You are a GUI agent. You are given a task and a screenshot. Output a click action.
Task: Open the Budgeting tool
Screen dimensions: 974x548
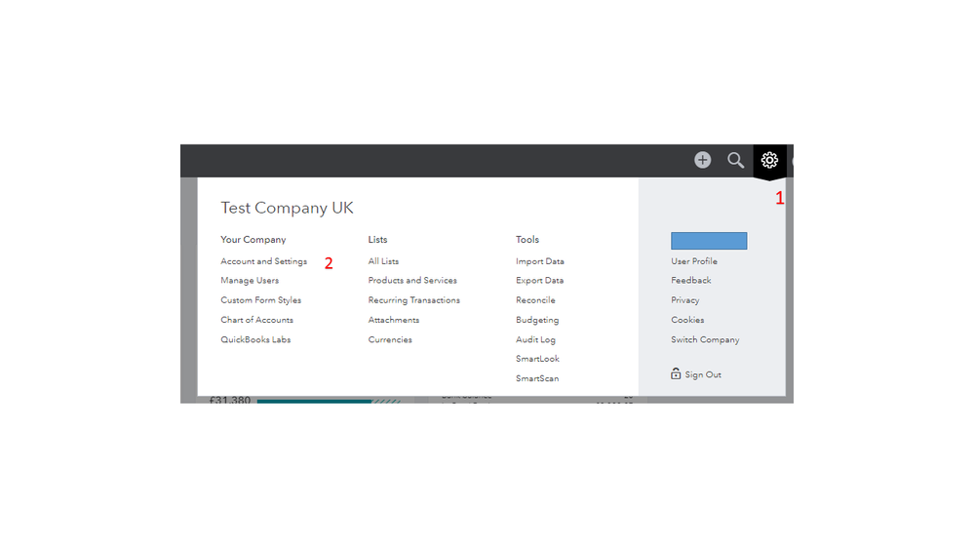coord(537,320)
